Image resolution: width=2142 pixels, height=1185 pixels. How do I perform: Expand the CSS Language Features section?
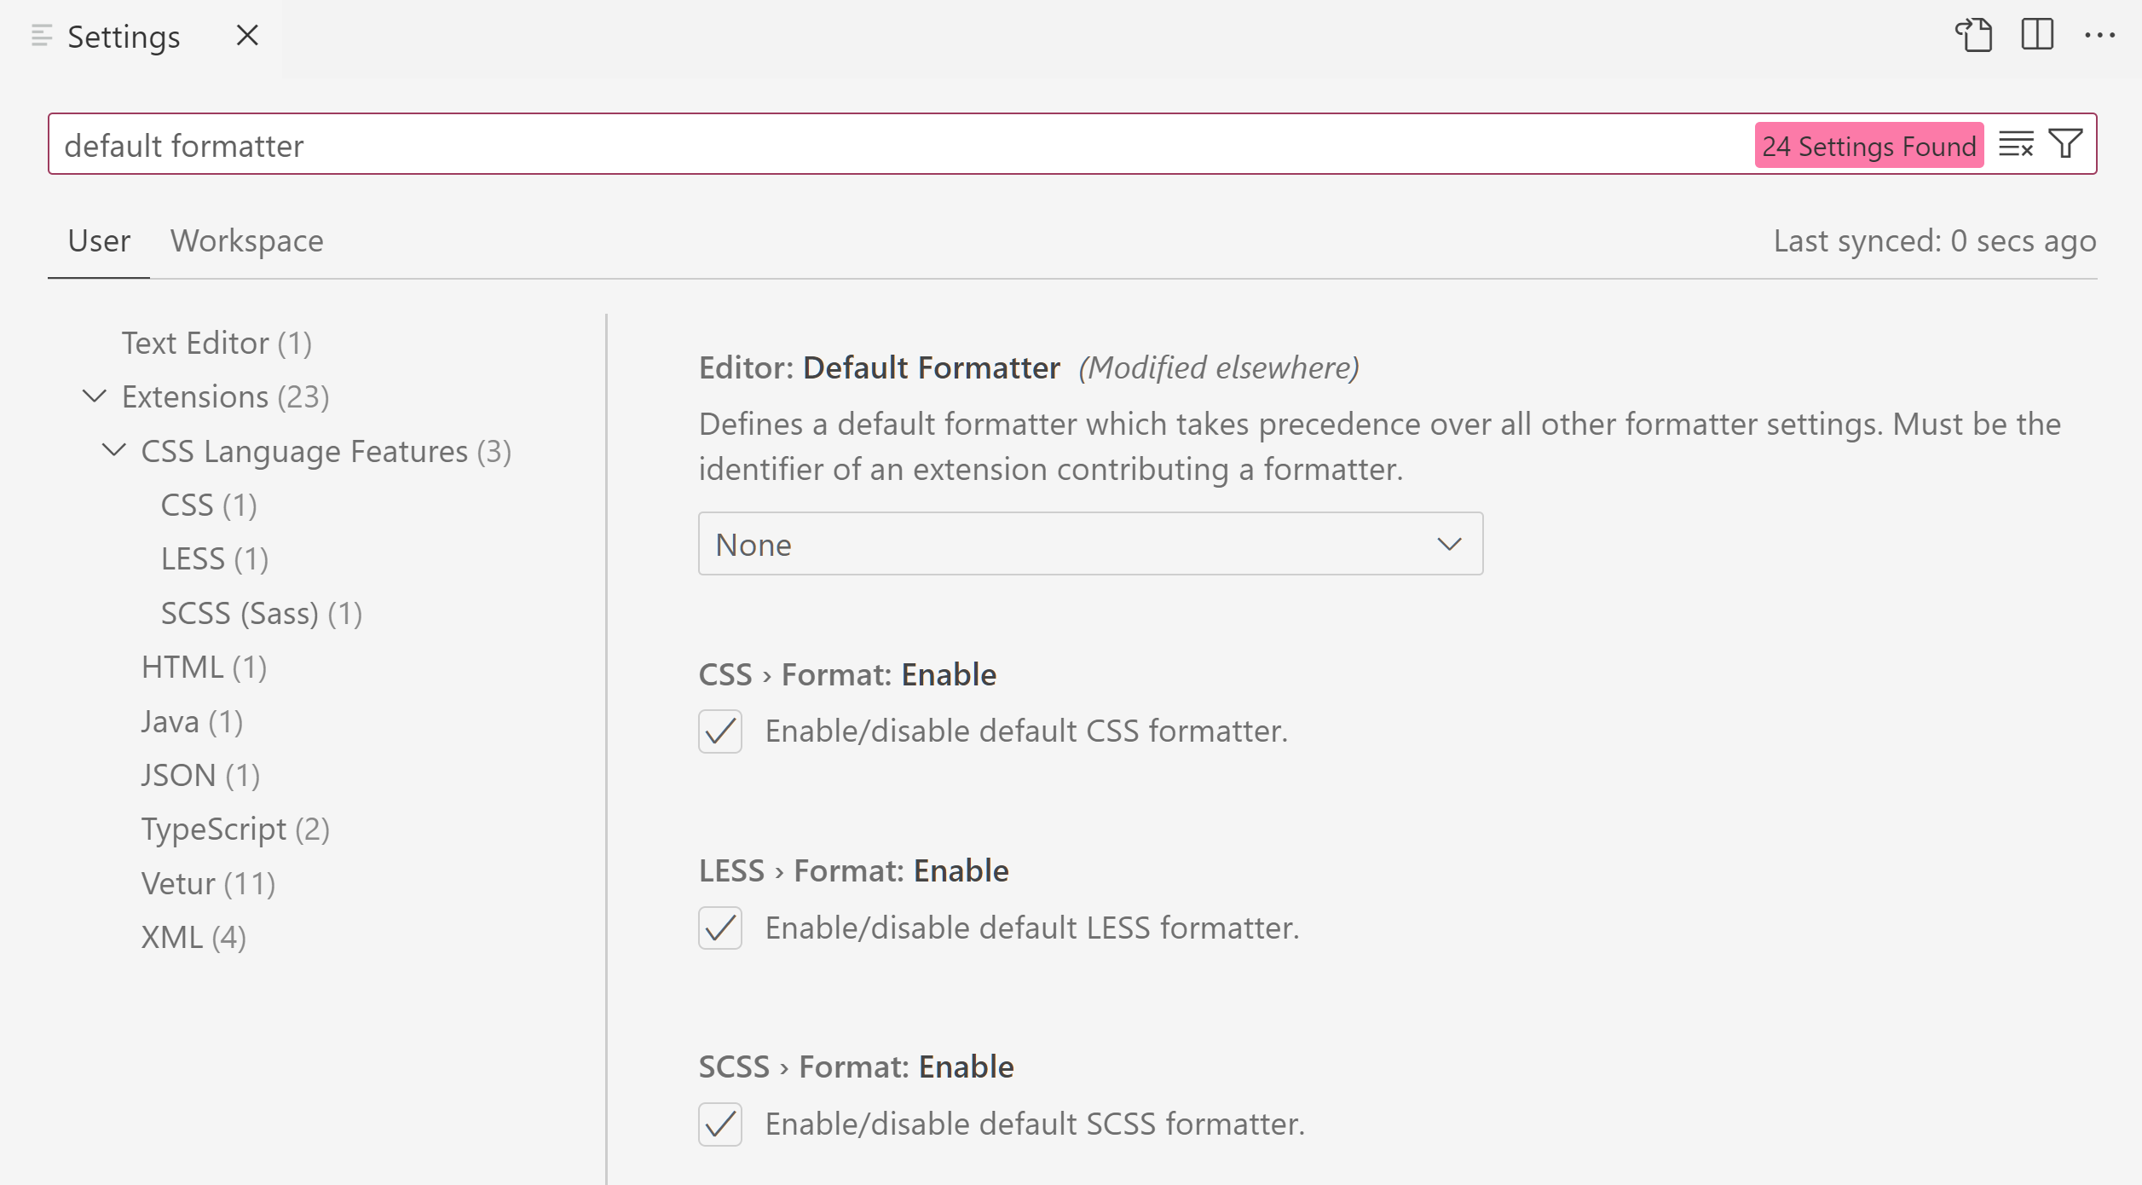pos(117,449)
